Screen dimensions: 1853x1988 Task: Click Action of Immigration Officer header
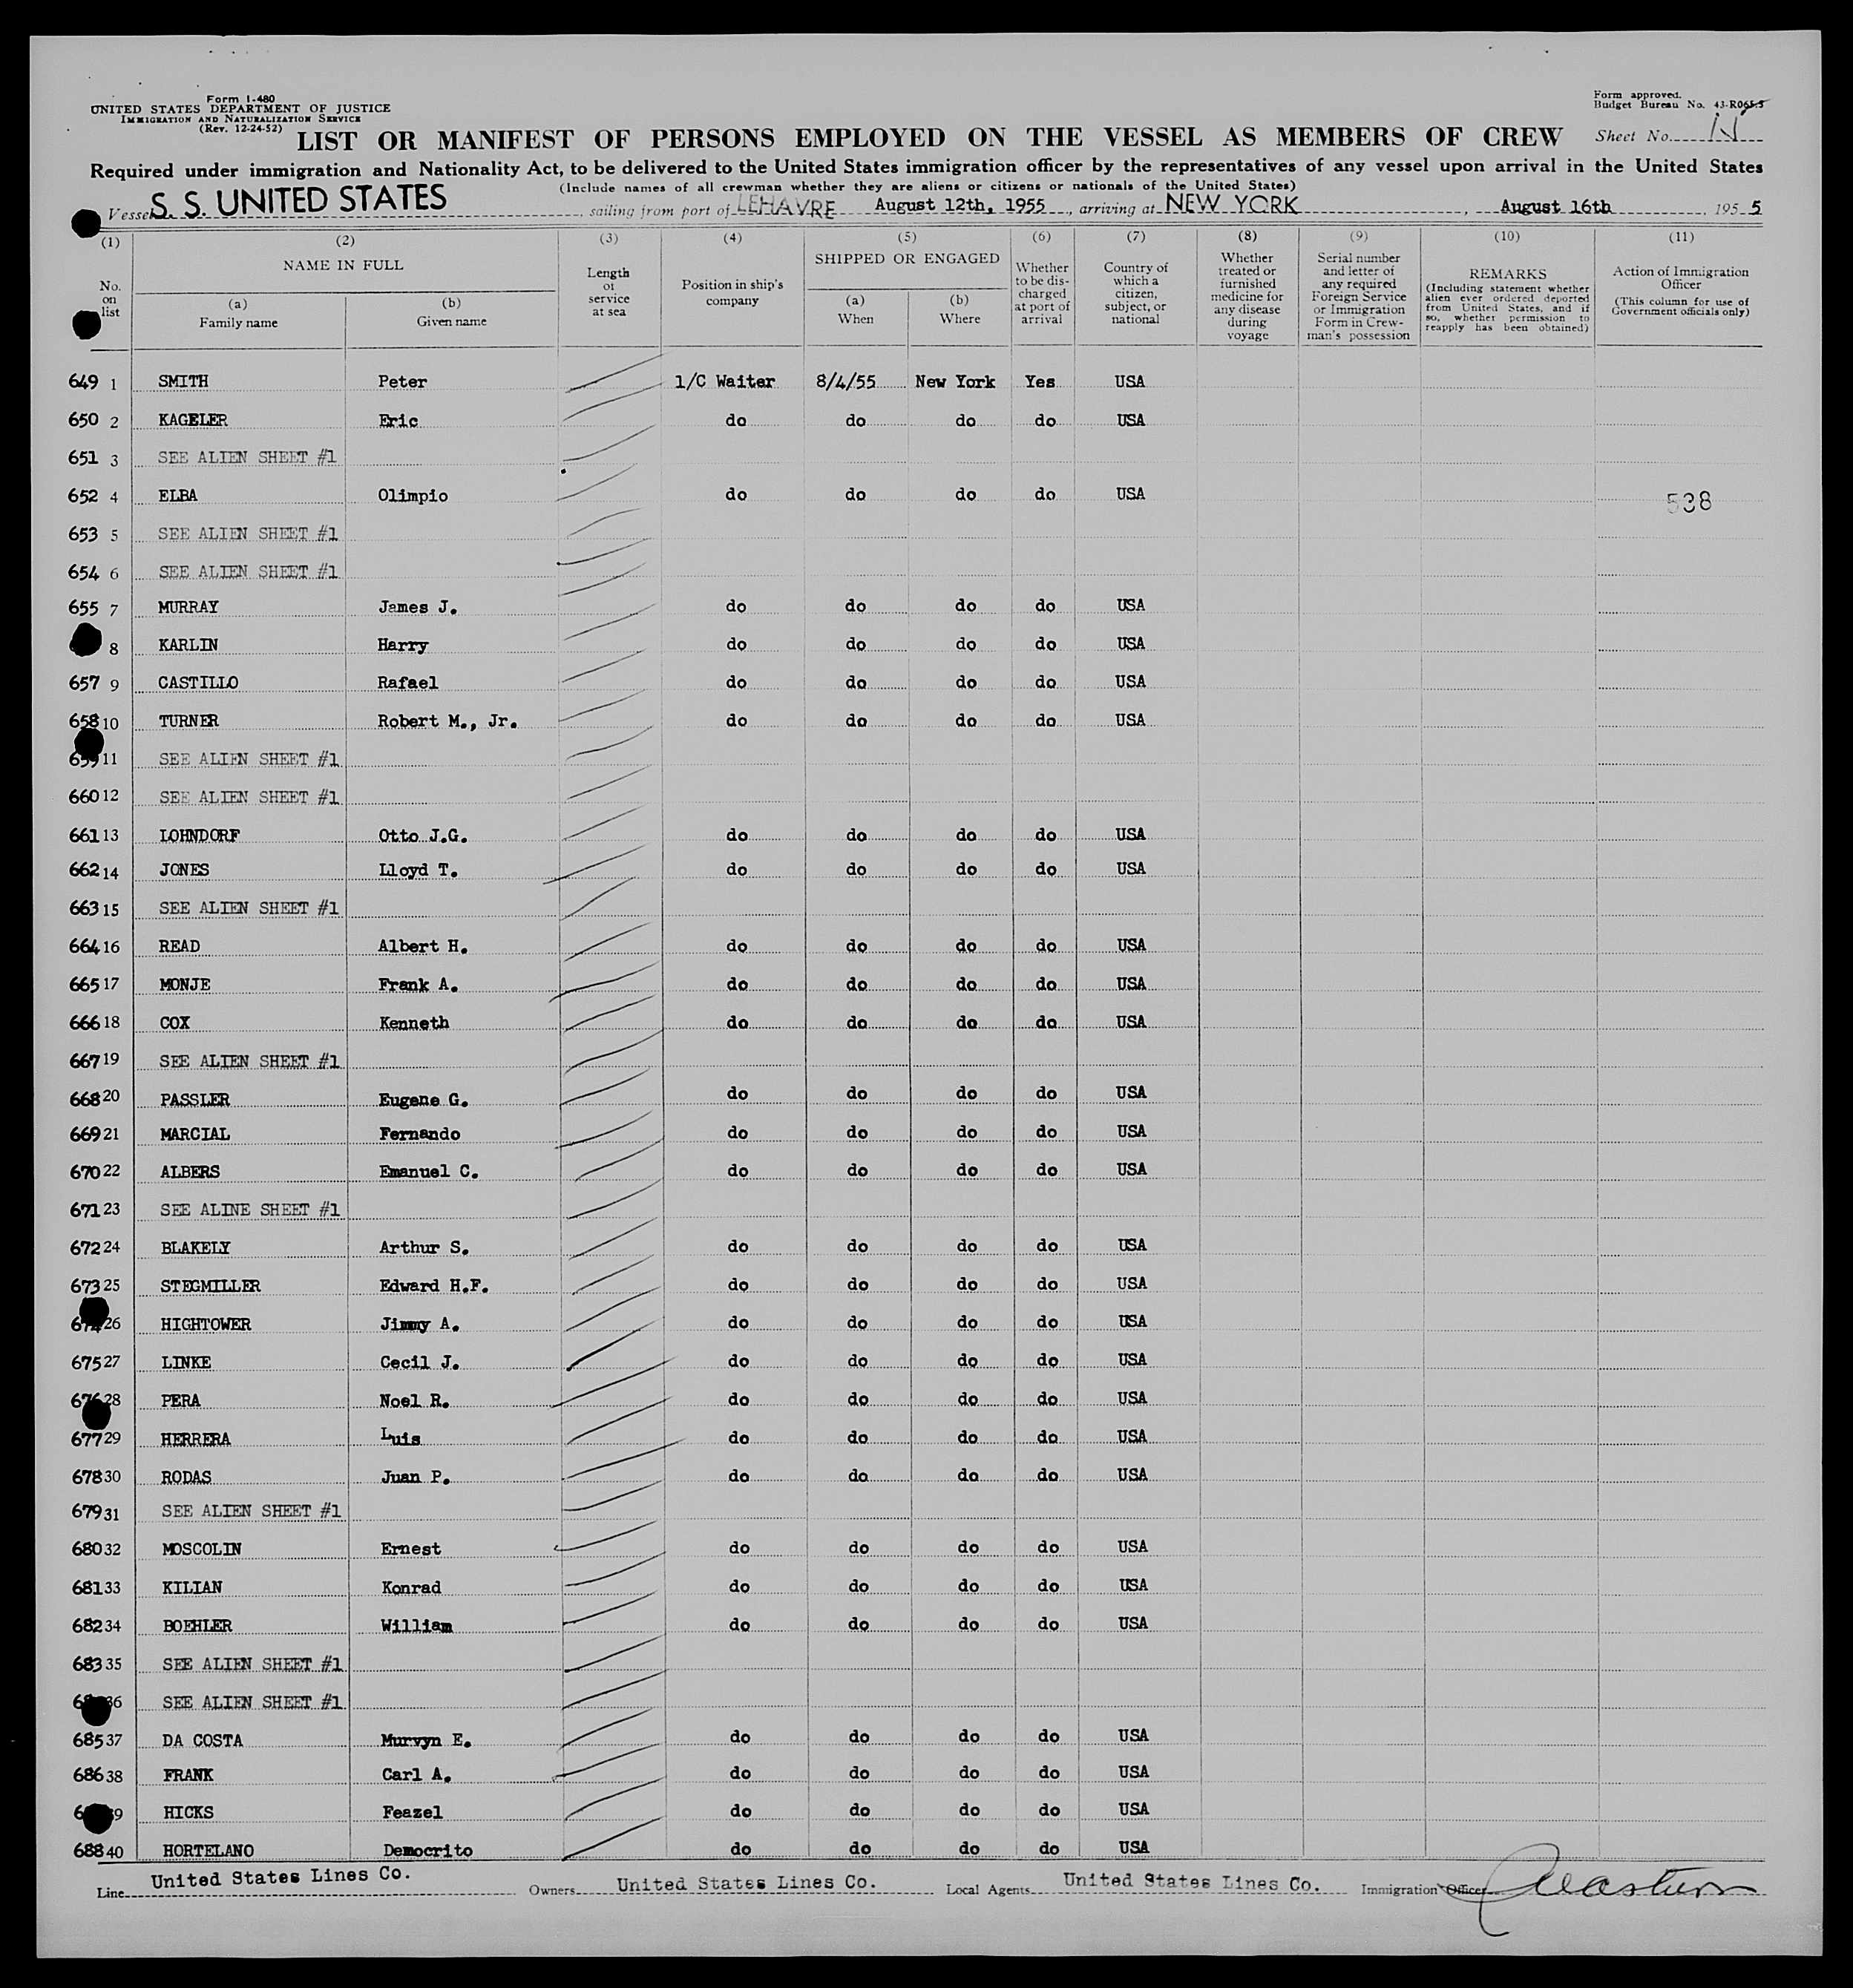tap(1680, 278)
